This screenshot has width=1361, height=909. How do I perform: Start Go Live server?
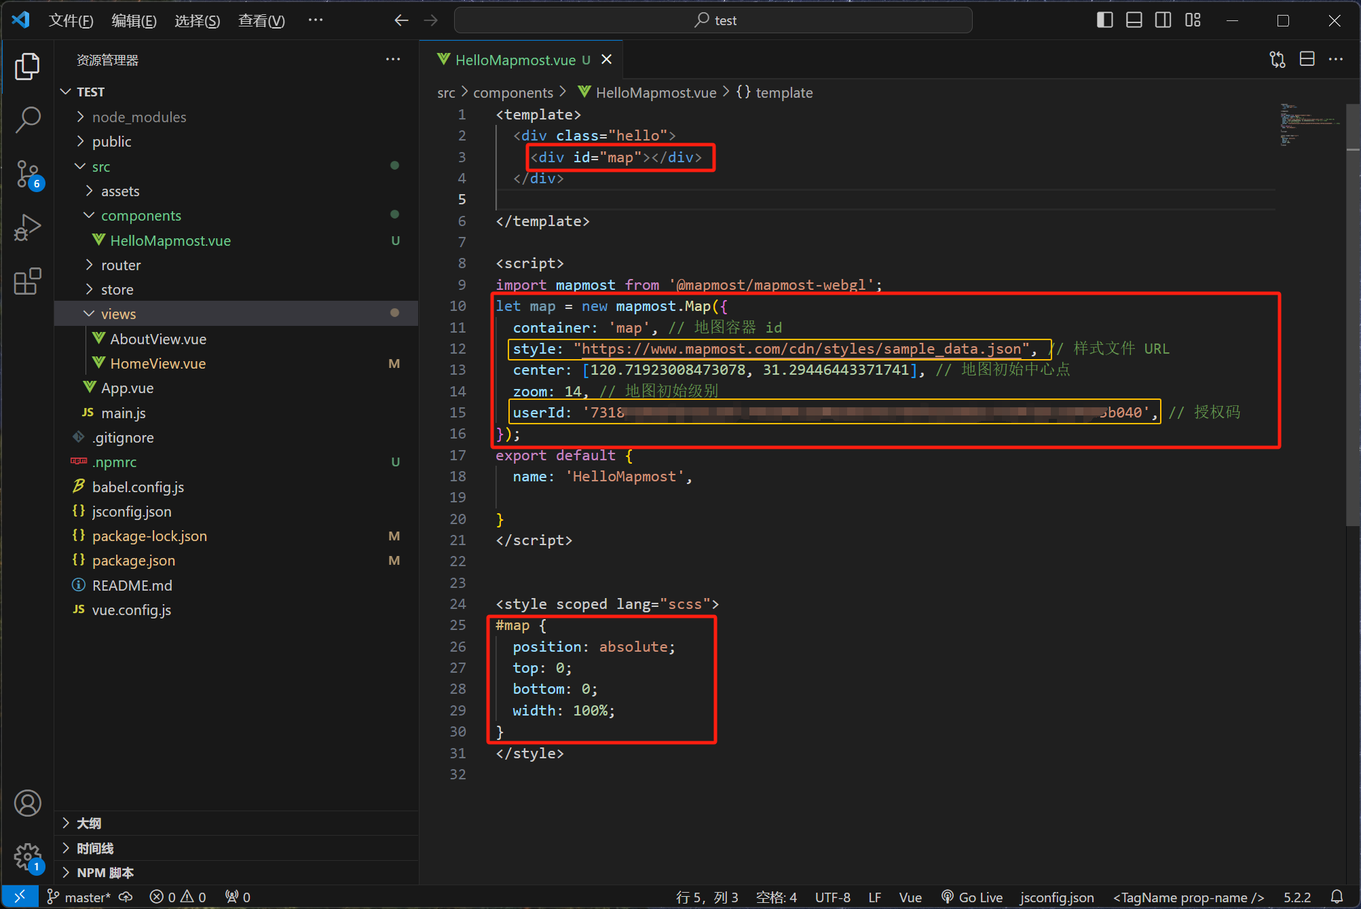pyautogui.click(x=971, y=897)
